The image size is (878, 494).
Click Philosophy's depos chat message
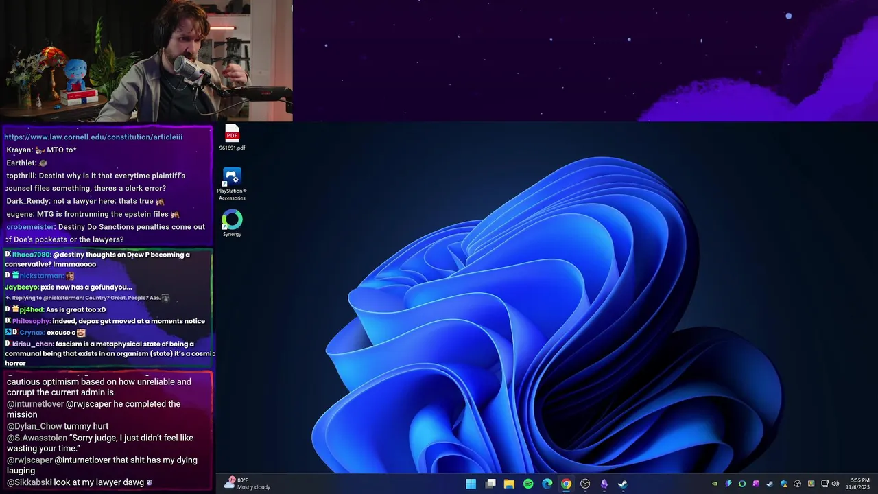point(105,321)
